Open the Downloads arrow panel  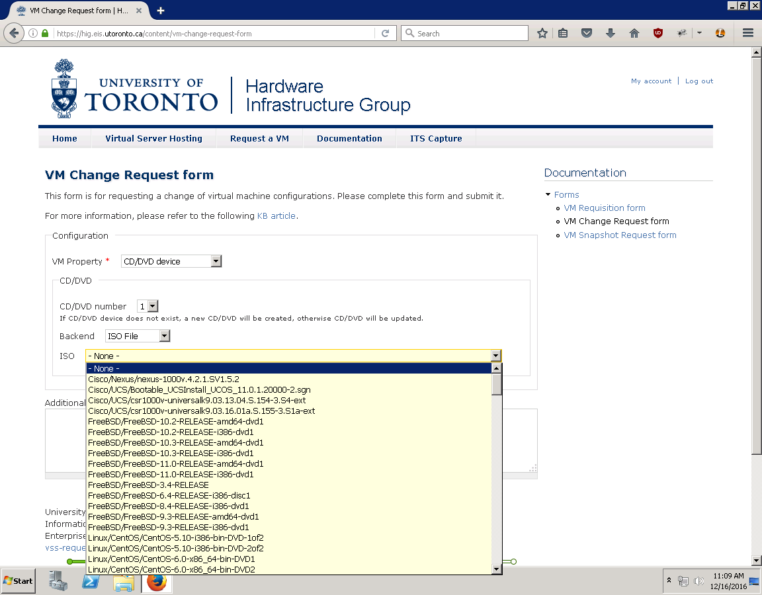pyautogui.click(x=611, y=33)
